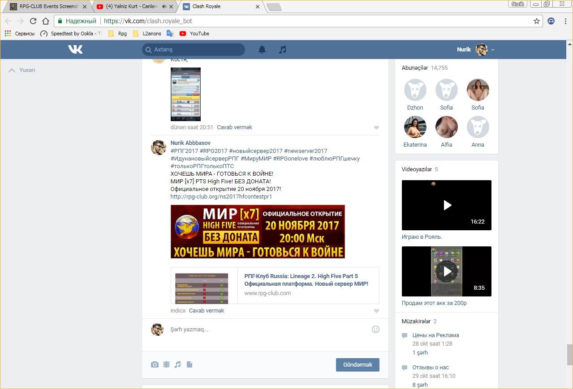Open the Nurik profile dropdown arrow
The height and width of the screenshot is (389, 573).
[492, 50]
